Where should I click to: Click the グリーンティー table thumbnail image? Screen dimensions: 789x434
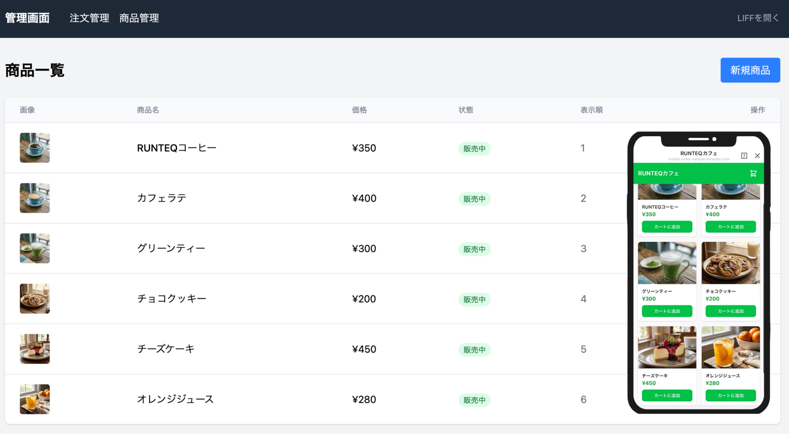[x=35, y=248]
